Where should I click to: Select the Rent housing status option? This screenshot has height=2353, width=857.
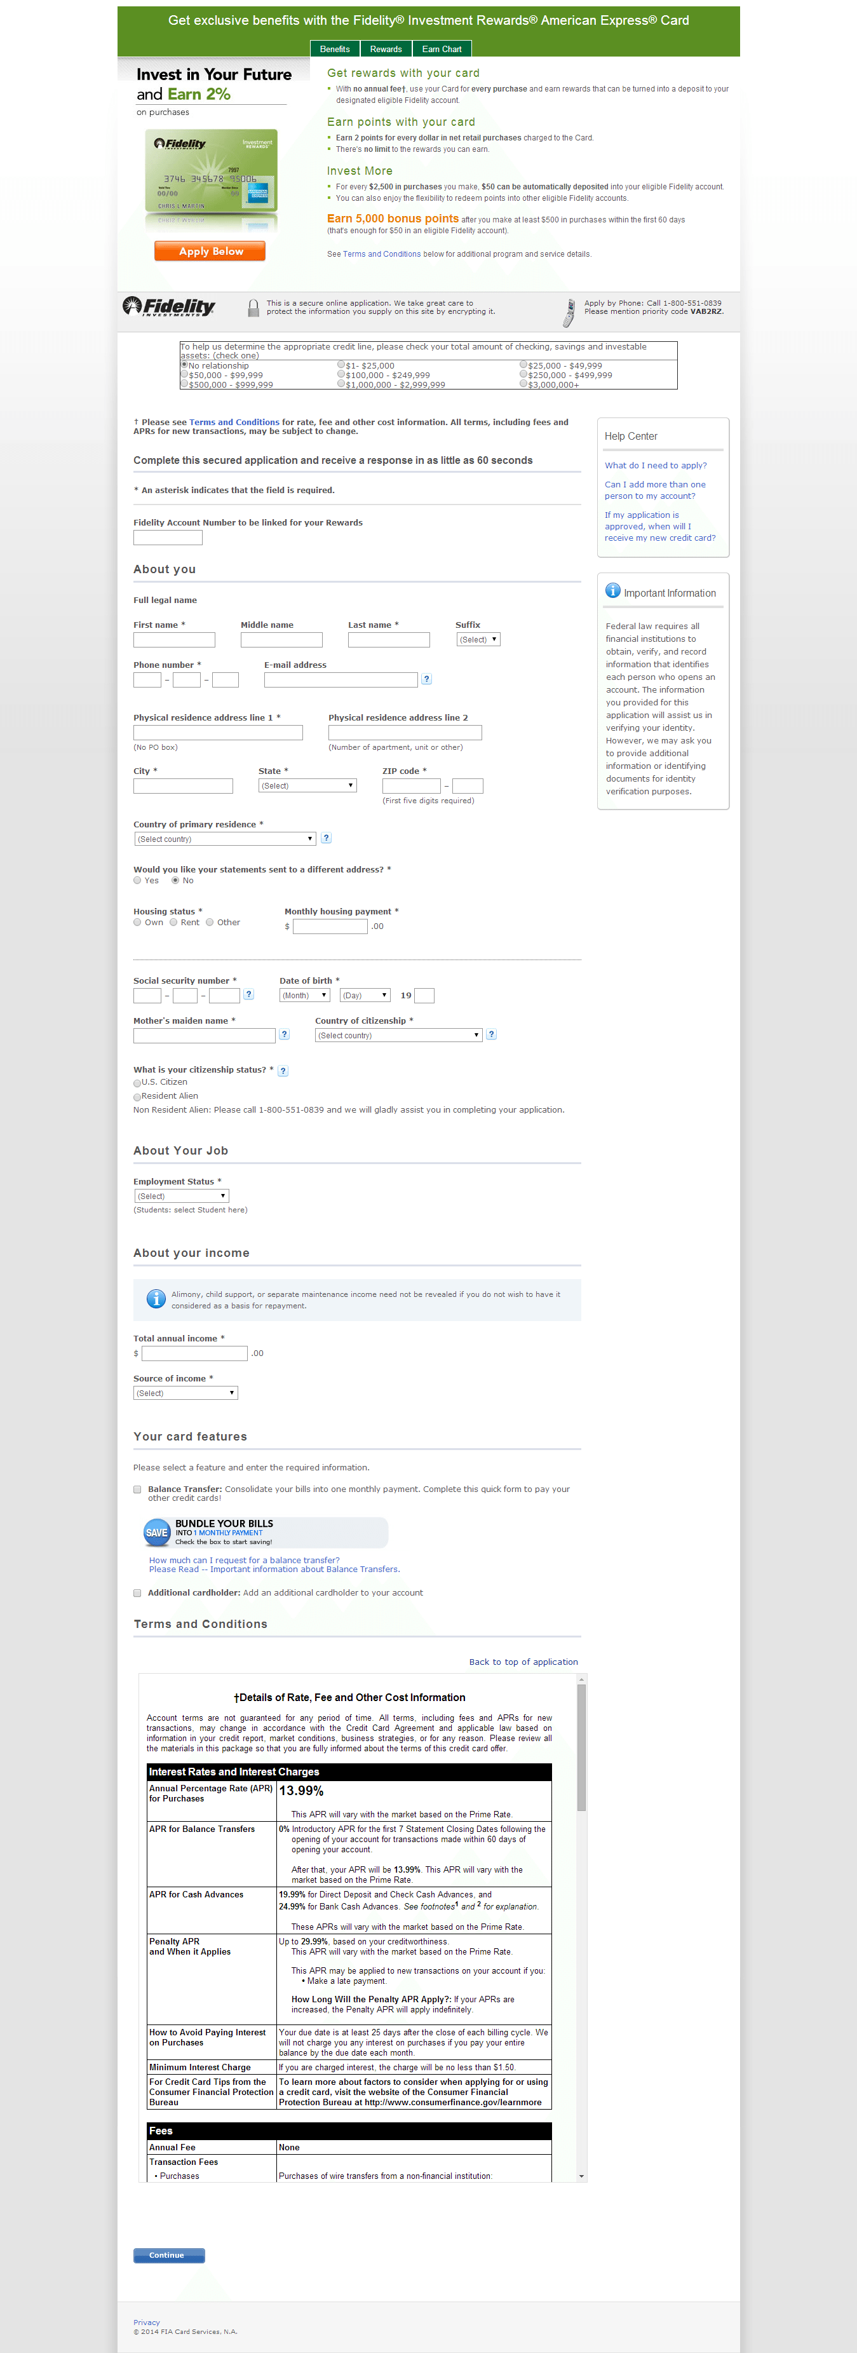click(x=173, y=923)
